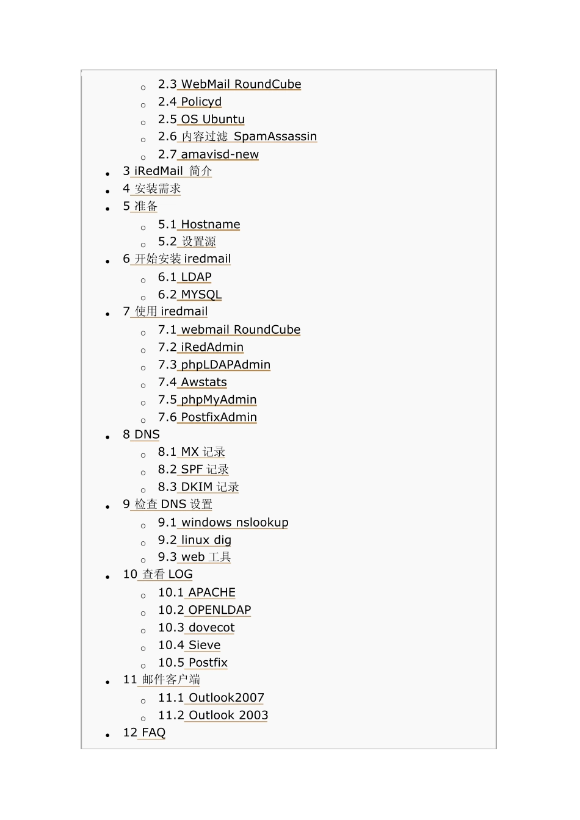
Task: Open the 2.3 WebMail RoundCube link
Action: [x=230, y=84]
